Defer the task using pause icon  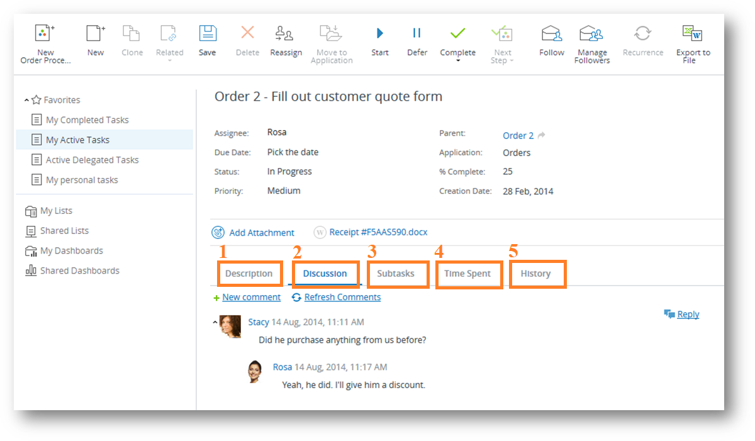[x=417, y=34]
